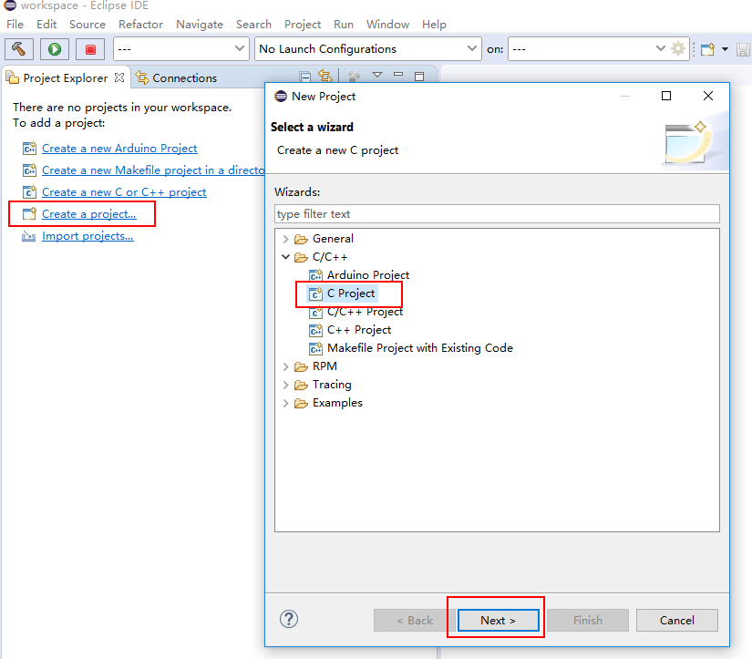Open the Source menu
The height and width of the screenshot is (659, 752).
[x=88, y=24]
